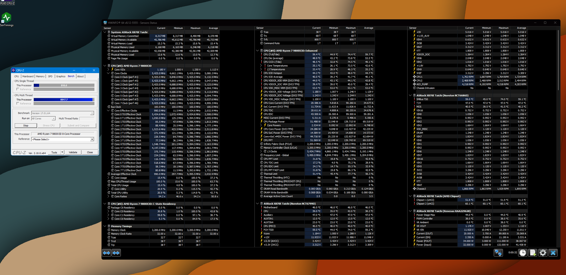Click the lightning icon beside CPU Package Power
The height and width of the screenshot is (275, 566).
pyautogui.click(x=262, y=122)
